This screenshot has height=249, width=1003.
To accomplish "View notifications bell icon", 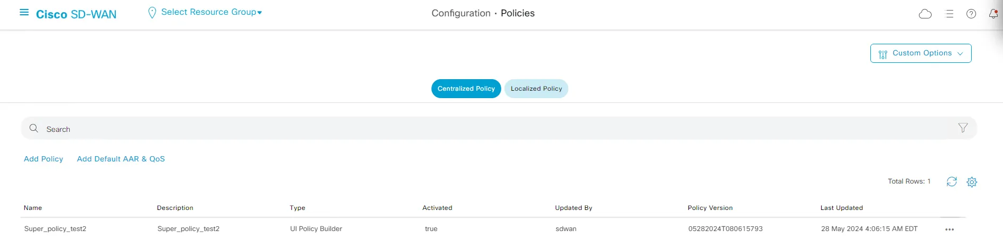I will pos(993,14).
